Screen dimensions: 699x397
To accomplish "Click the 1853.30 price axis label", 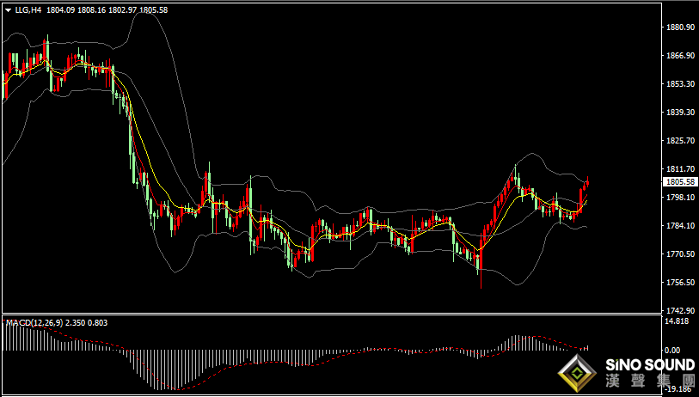I will click(680, 84).
